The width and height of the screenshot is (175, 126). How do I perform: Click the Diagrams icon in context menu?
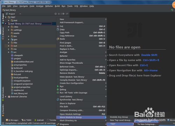pos(58,124)
